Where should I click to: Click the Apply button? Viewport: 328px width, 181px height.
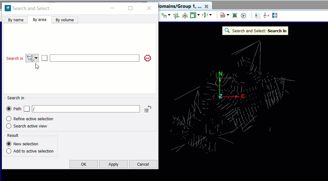coord(113,164)
